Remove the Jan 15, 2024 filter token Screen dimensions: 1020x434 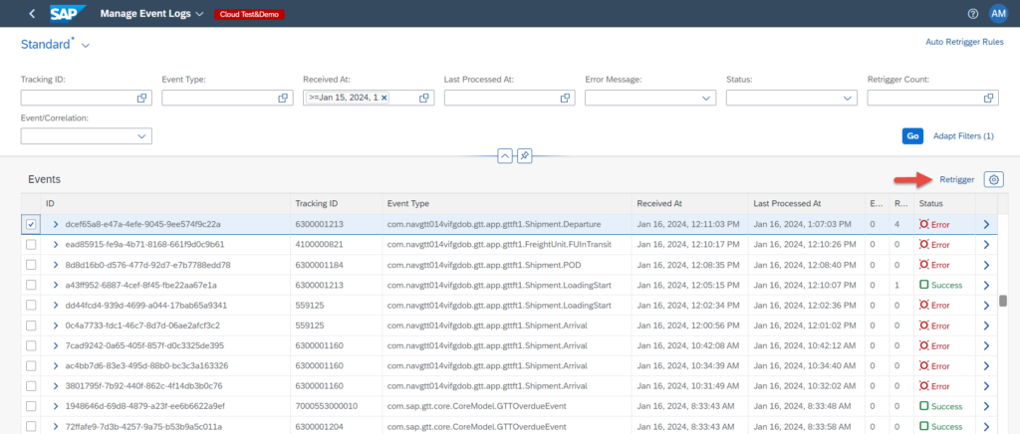click(x=384, y=98)
